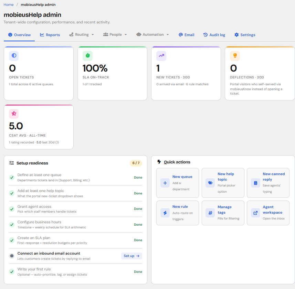Open the New canned reply quick action
The image size is (295, 289).
[x=268, y=183]
